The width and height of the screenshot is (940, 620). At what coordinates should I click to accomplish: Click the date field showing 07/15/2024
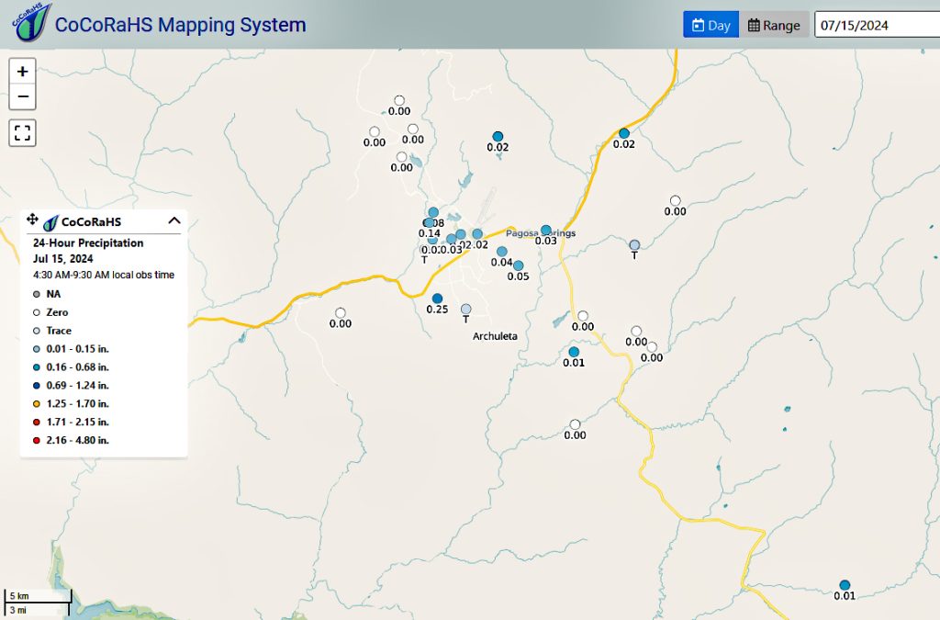click(877, 25)
